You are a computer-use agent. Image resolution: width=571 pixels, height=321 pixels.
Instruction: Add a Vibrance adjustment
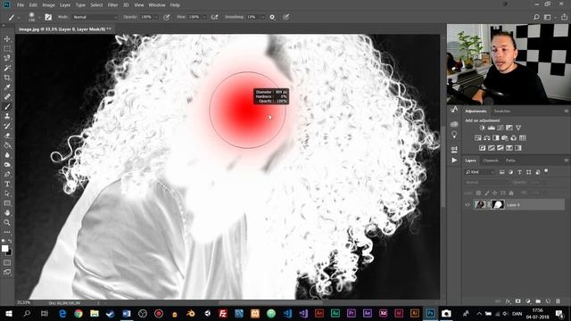(x=518, y=128)
